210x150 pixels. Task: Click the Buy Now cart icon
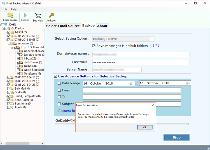click(38, 15)
